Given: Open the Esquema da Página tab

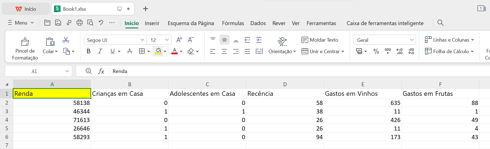Looking at the screenshot, I should 191,23.
